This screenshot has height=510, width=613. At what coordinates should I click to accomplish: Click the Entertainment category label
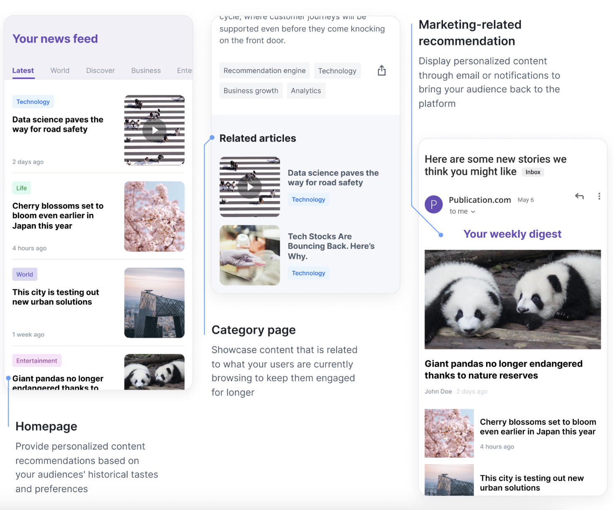tap(37, 361)
